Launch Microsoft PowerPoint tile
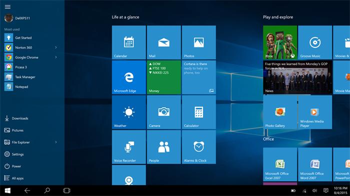350x196 pixels. coord(341,165)
